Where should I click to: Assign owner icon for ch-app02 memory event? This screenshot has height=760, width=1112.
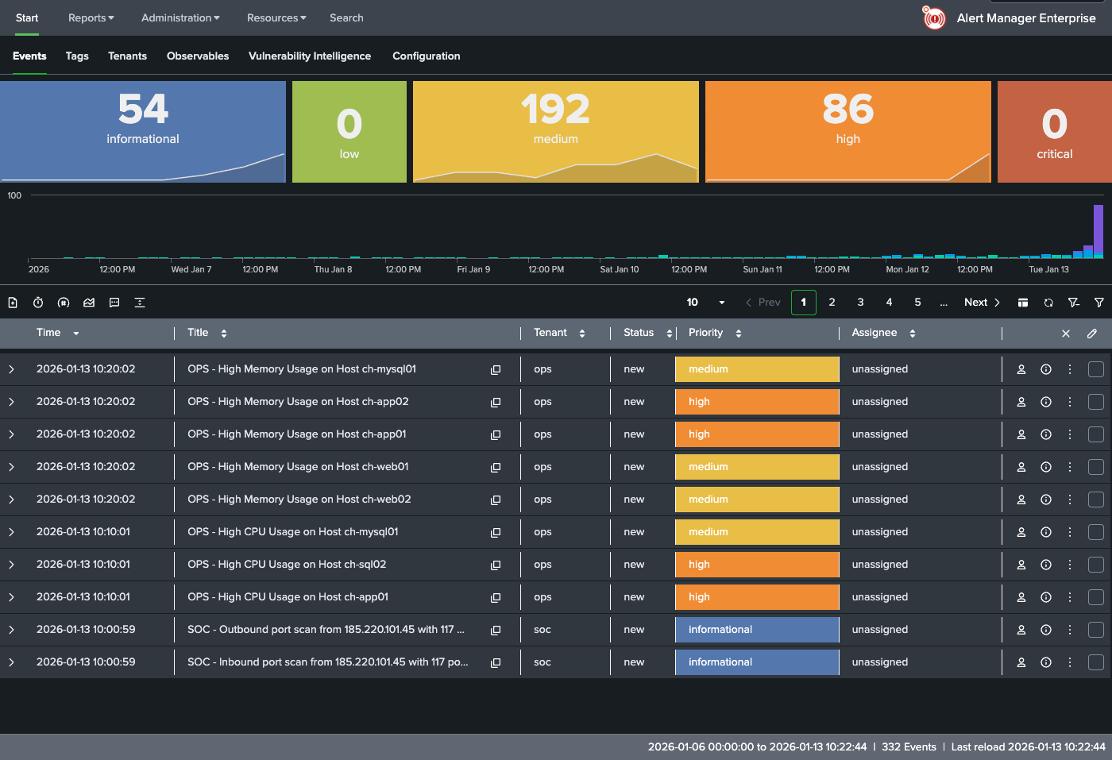coord(1021,403)
